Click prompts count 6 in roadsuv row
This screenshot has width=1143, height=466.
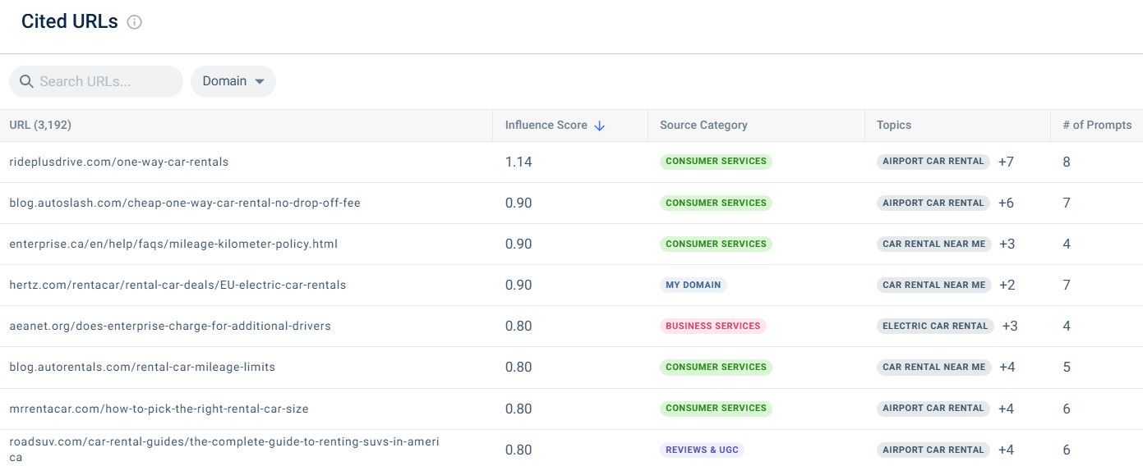(1067, 450)
